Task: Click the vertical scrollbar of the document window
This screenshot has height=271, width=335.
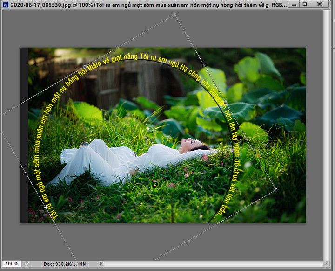Action: pos(326,135)
